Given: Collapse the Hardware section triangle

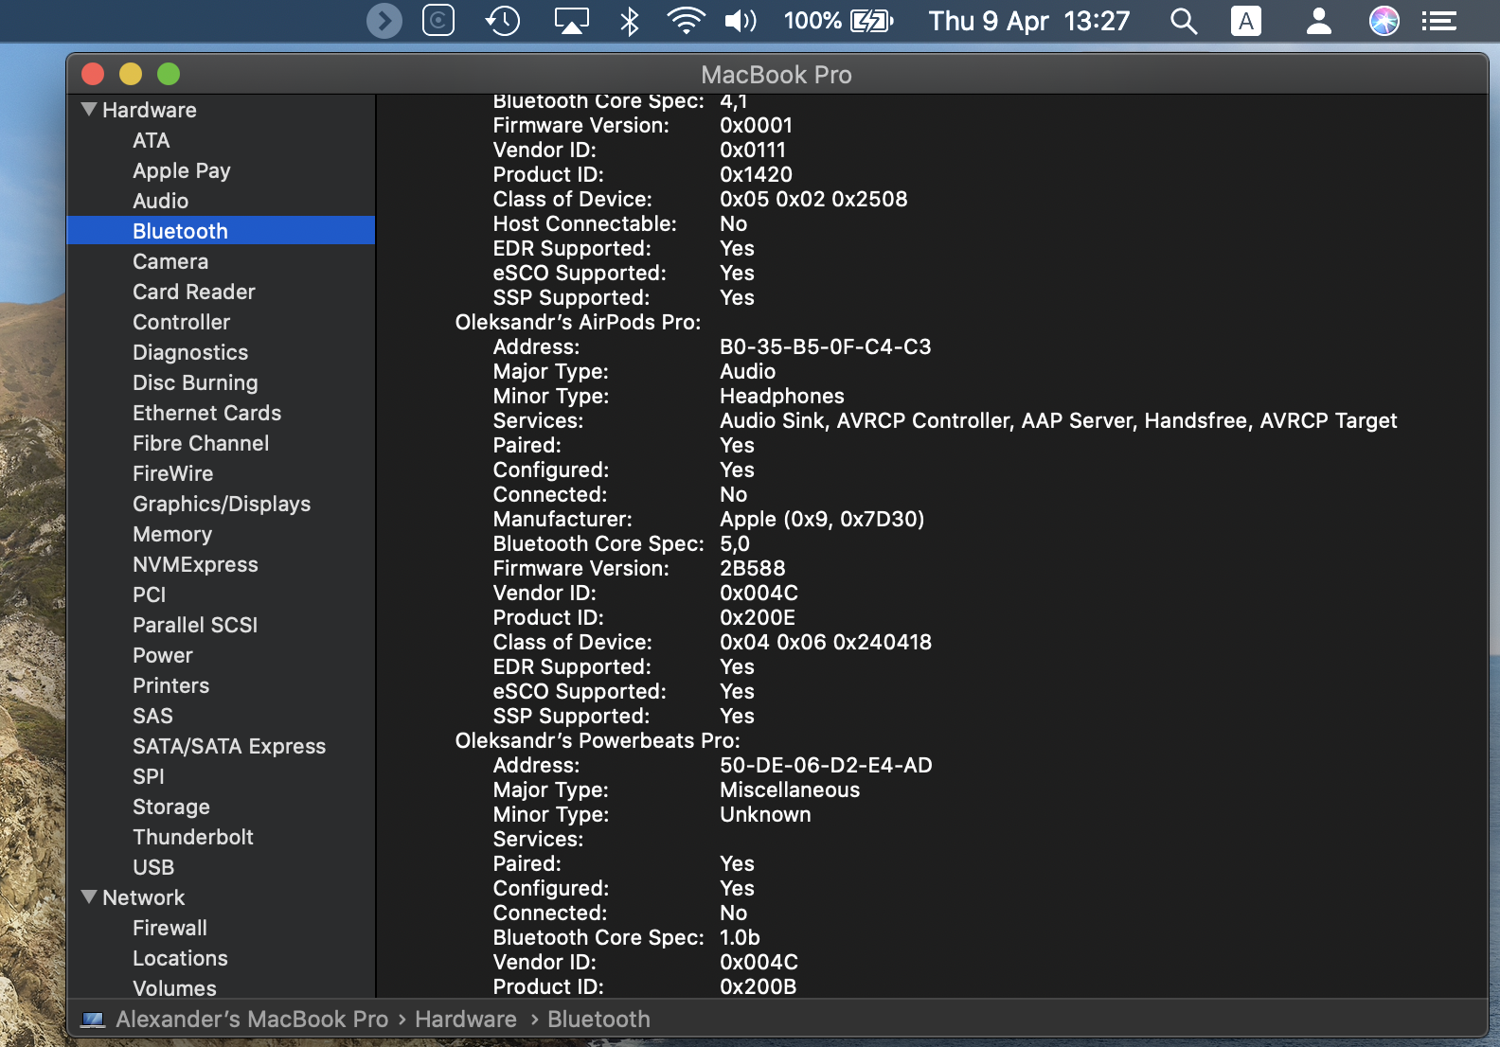Looking at the screenshot, I should click(90, 110).
